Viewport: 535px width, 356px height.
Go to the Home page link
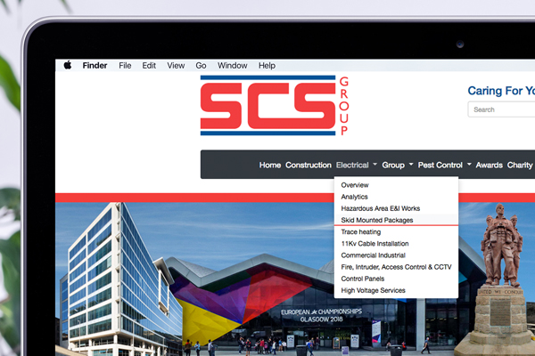pyautogui.click(x=269, y=165)
